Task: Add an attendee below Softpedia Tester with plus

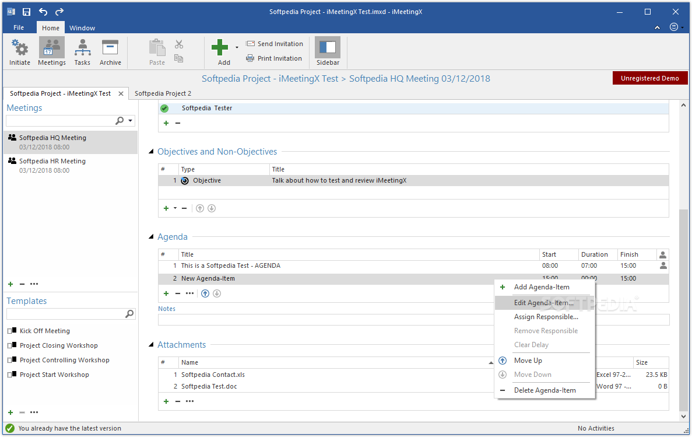Action: (x=166, y=123)
